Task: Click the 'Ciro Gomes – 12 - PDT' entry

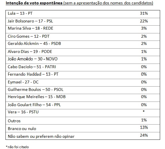Action: point(29,36)
